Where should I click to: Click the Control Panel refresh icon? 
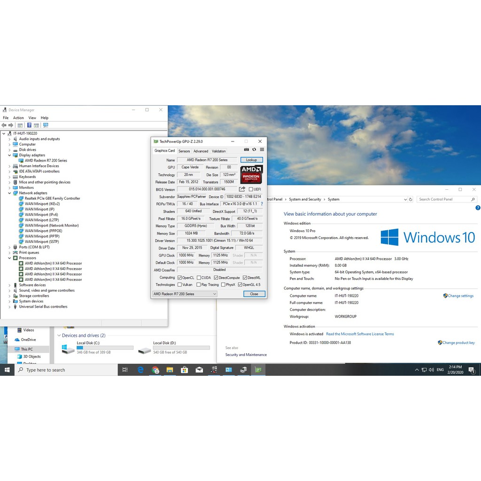click(411, 199)
